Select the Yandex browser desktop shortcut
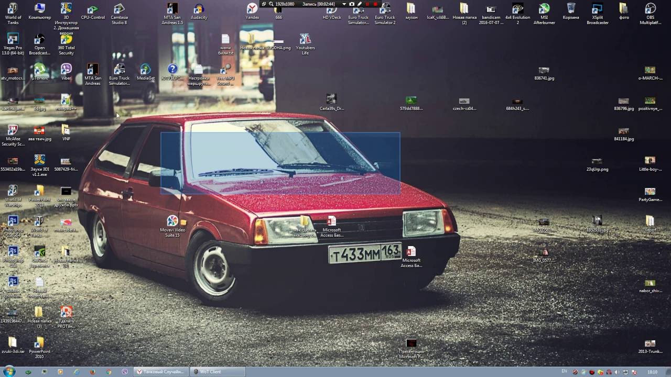The width and height of the screenshot is (671, 377). click(252, 12)
